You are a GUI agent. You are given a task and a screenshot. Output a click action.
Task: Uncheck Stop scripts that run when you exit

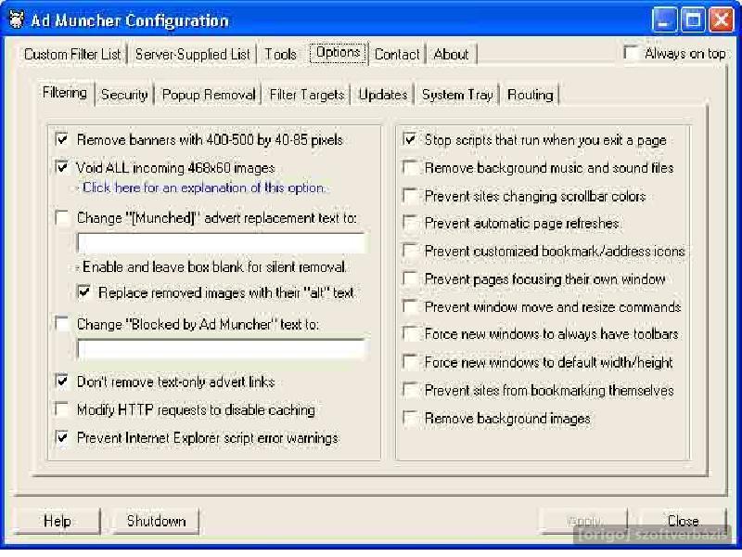click(x=410, y=140)
